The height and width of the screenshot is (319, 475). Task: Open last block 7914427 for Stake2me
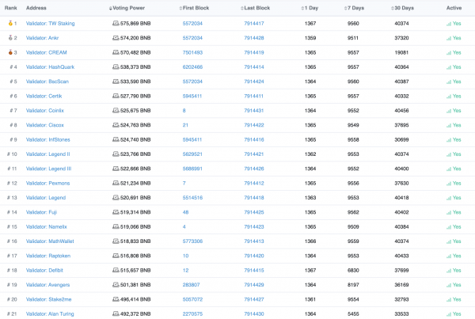(254, 299)
